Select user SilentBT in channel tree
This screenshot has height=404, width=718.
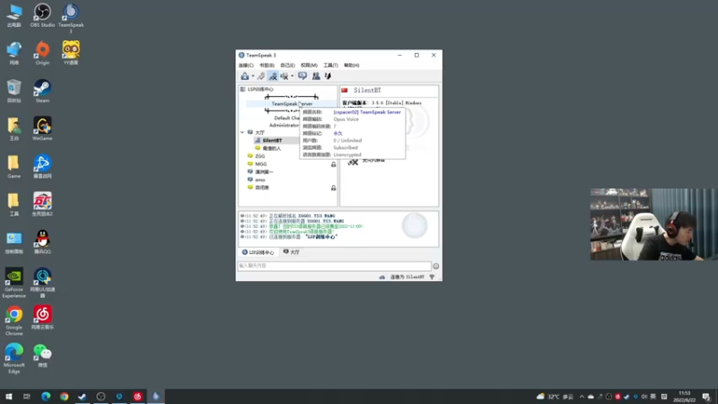pyautogui.click(x=272, y=141)
